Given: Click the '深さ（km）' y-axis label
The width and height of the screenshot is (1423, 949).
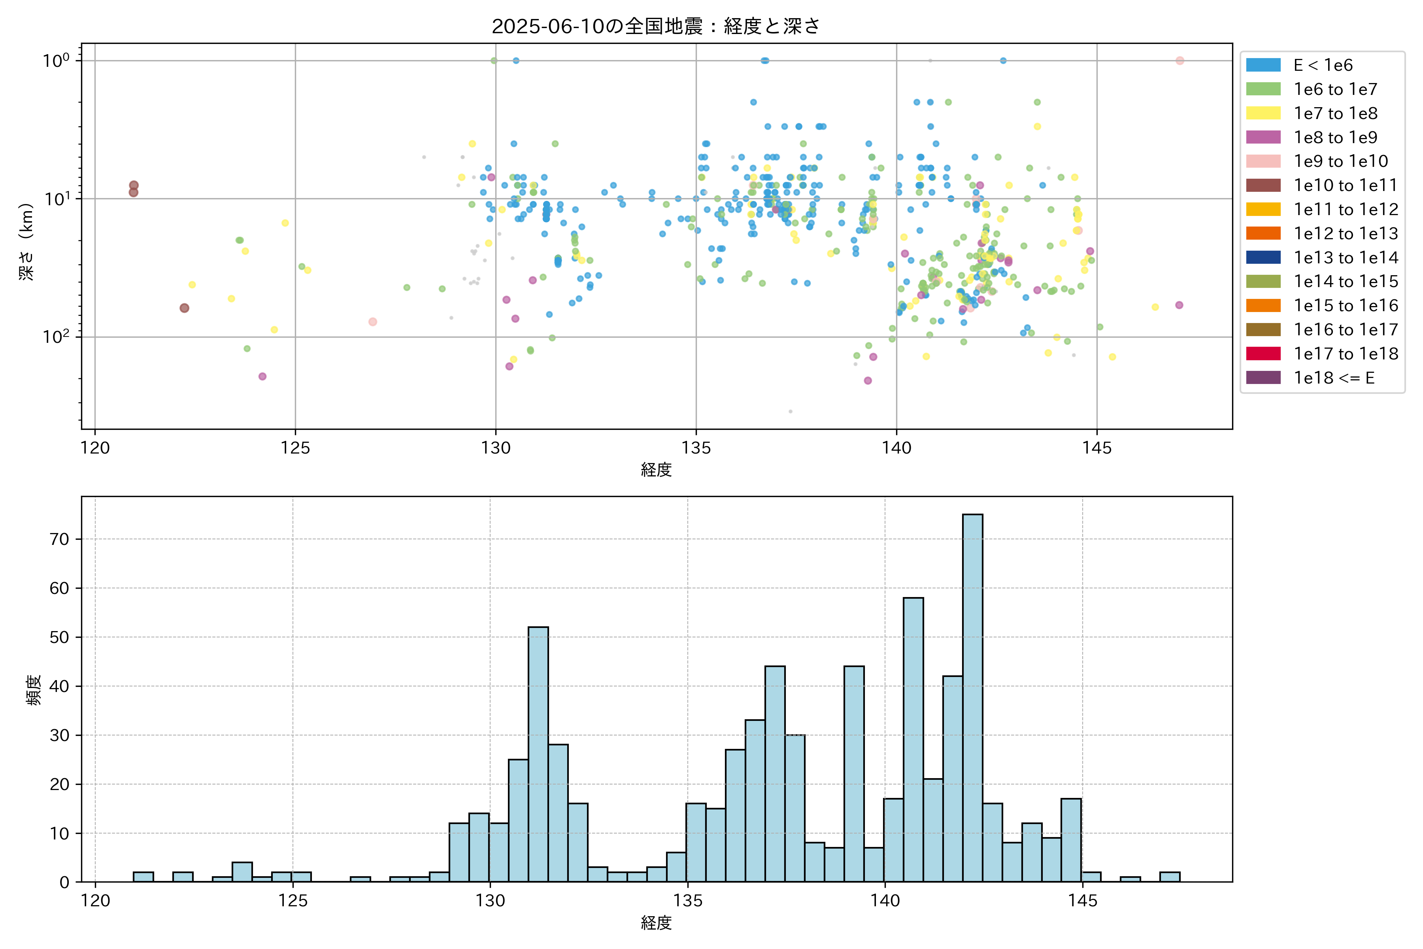Looking at the screenshot, I should point(26,242).
